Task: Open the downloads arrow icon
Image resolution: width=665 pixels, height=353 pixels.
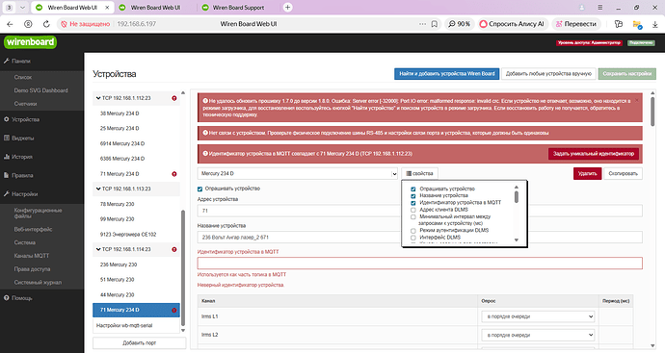Action: tap(654, 24)
